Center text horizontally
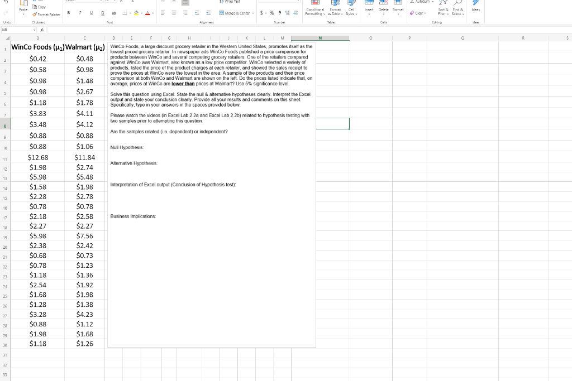572x381 pixels. [x=174, y=13]
